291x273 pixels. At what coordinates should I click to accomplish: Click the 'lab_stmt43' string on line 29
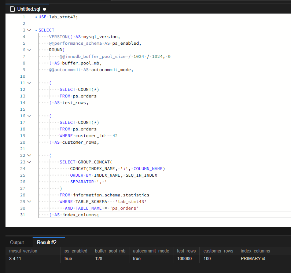click(x=131, y=202)
